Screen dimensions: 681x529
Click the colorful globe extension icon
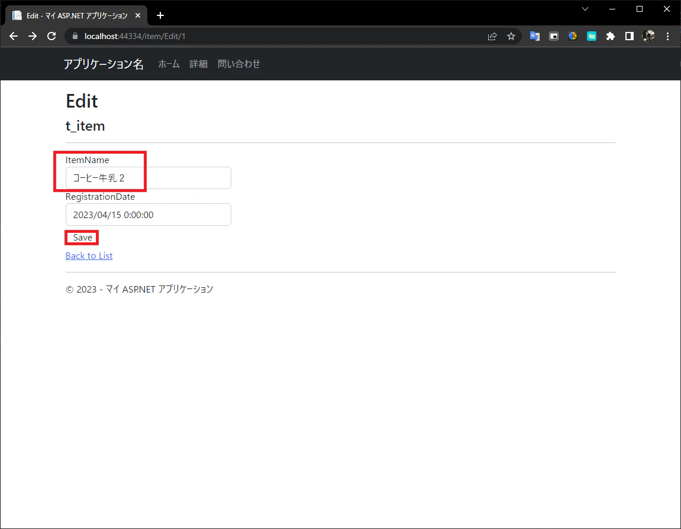click(x=573, y=37)
